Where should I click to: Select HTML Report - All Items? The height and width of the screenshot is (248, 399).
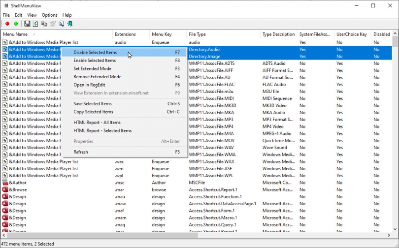pyautogui.click(x=97, y=123)
